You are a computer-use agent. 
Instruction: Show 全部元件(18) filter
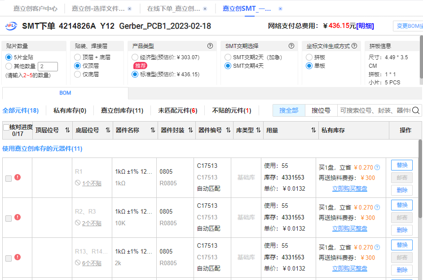(21, 110)
